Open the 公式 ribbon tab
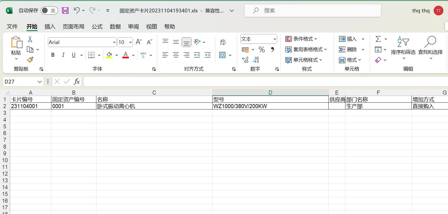The width and height of the screenshot is (448, 214). [97, 26]
